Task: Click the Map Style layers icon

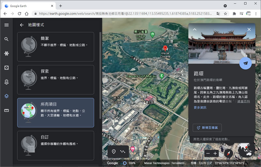Action: point(7,96)
